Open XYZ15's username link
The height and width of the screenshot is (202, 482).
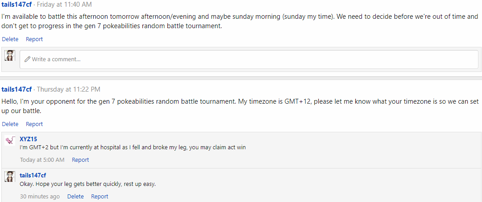(28, 139)
